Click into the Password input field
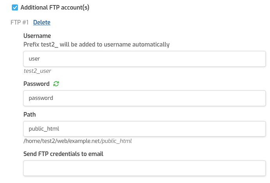Image resolution: width=270 pixels, height=183 pixels. click(144, 98)
